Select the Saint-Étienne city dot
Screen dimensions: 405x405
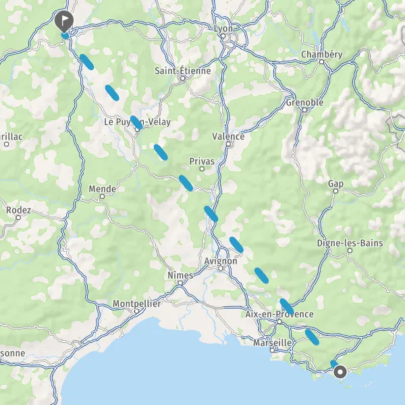click(183, 78)
